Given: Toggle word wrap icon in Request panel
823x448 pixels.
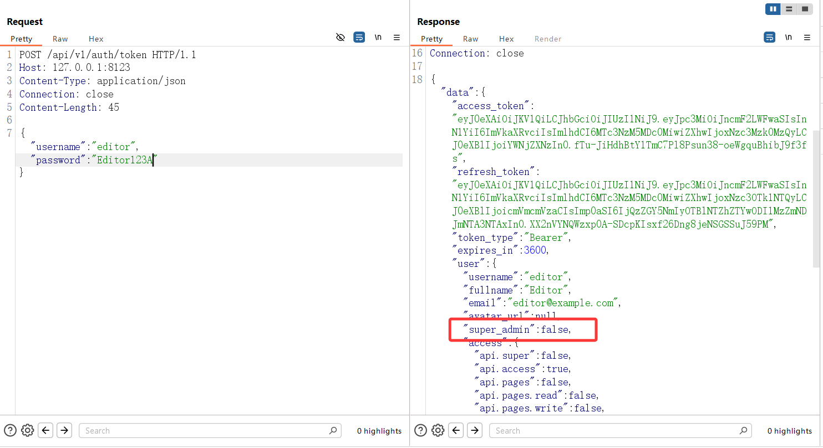Looking at the screenshot, I should pyautogui.click(x=359, y=38).
